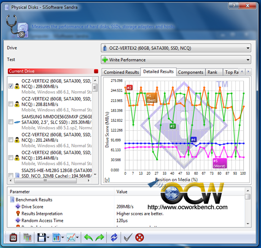Select the Benchmark Results row
Image resolution: width=261 pixels, height=248 pixels.
tap(126, 200)
